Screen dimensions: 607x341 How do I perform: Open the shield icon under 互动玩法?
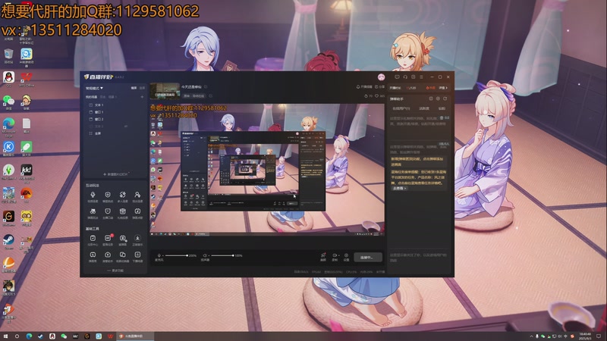click(108, 196)
